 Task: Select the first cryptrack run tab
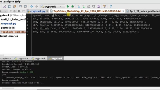[5, 58]
